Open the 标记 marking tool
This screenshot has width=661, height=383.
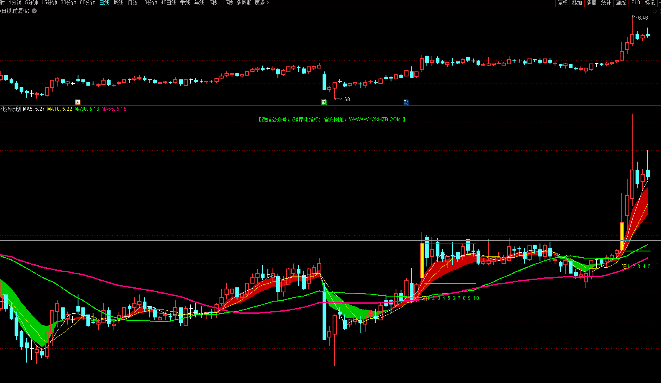click(x=650, y=3)
